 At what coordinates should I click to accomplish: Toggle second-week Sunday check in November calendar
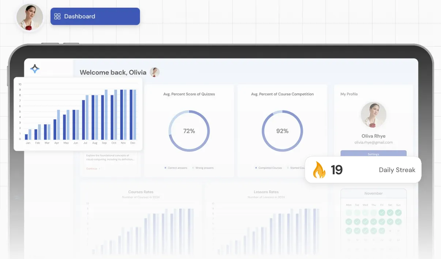click(x=398, y=222)
